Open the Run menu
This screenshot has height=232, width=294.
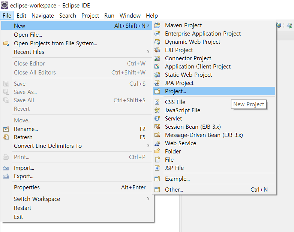[x=109, y=16]
